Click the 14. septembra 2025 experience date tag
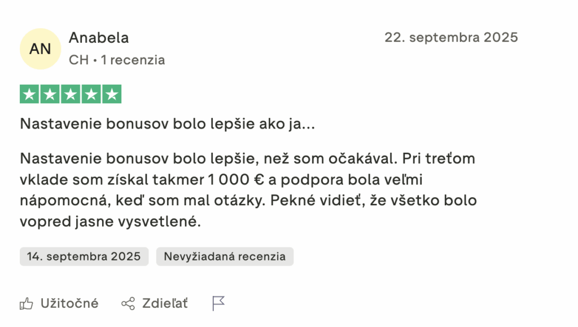The height and width of the screenshot is (327, 578). [84, 257]
